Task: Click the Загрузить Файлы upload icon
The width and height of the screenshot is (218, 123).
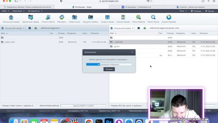Action: coord(91,19)
